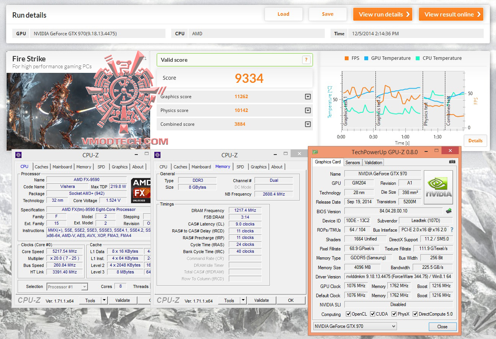Click the Graphics score value 11262
This screenshot has height=339, width=496.
tap(241, 97)
